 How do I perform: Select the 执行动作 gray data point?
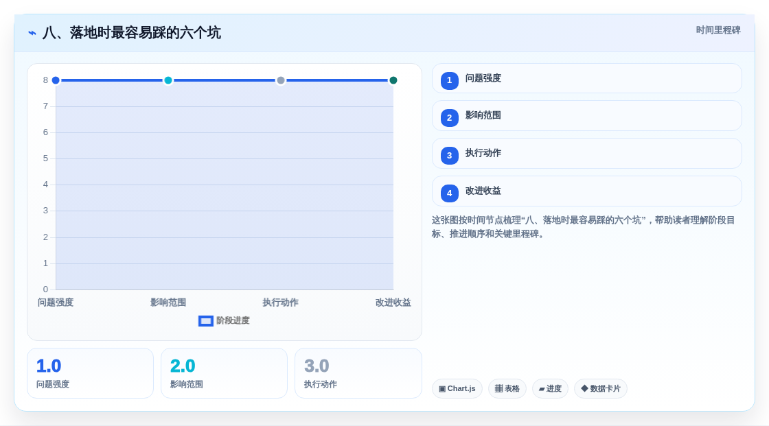(x=281, y=80)
